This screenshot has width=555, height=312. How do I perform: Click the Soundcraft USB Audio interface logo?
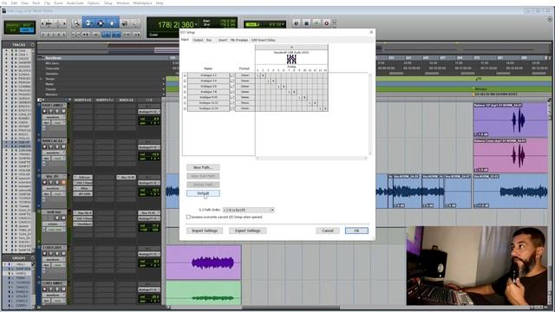(x=291, y=59)
